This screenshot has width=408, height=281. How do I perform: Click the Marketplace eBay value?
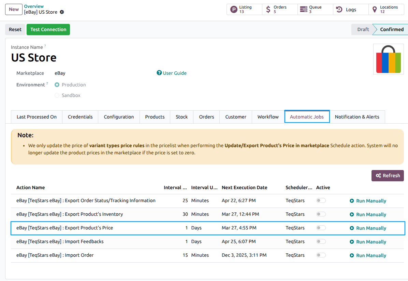tap(60, 73)
